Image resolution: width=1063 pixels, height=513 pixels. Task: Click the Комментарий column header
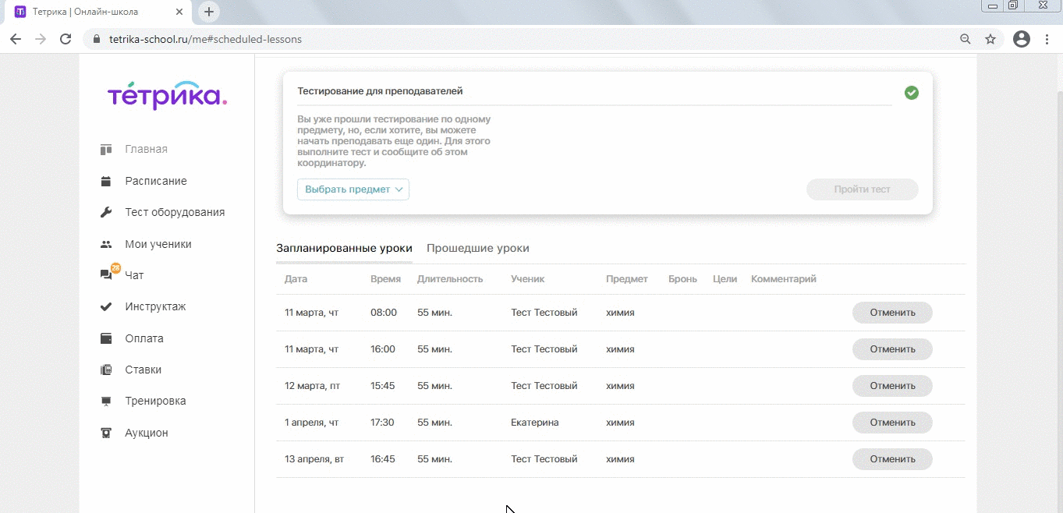tap(784, 279)
